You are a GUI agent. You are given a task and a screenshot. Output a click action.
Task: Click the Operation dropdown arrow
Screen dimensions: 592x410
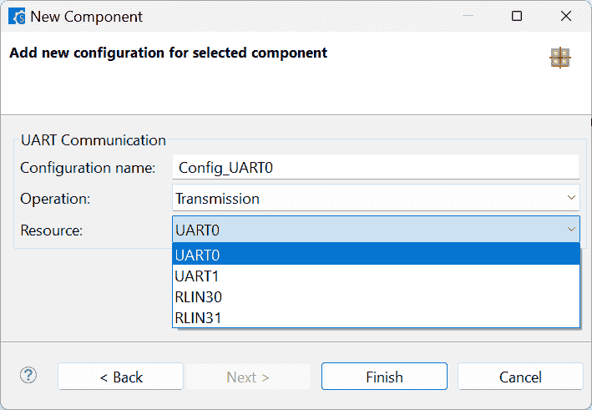point(571,198)
